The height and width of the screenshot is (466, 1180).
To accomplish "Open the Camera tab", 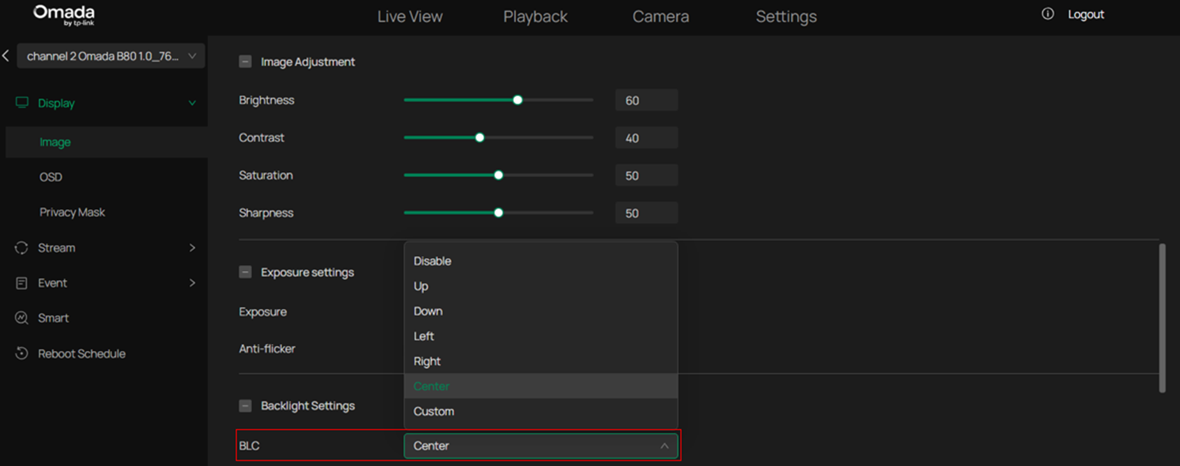I will pyautogui.click(x=661, y=17).
